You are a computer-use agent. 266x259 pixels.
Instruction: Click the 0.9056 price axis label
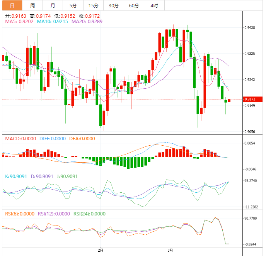tap(249, 132)
